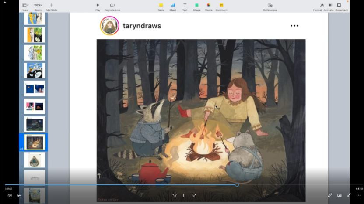Open the Collaborate options
The height and width of the screenshot is (204, 364).
tap(270, 7)
